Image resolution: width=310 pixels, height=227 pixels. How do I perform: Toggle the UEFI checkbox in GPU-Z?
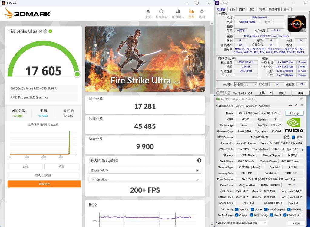coord(293,137)
